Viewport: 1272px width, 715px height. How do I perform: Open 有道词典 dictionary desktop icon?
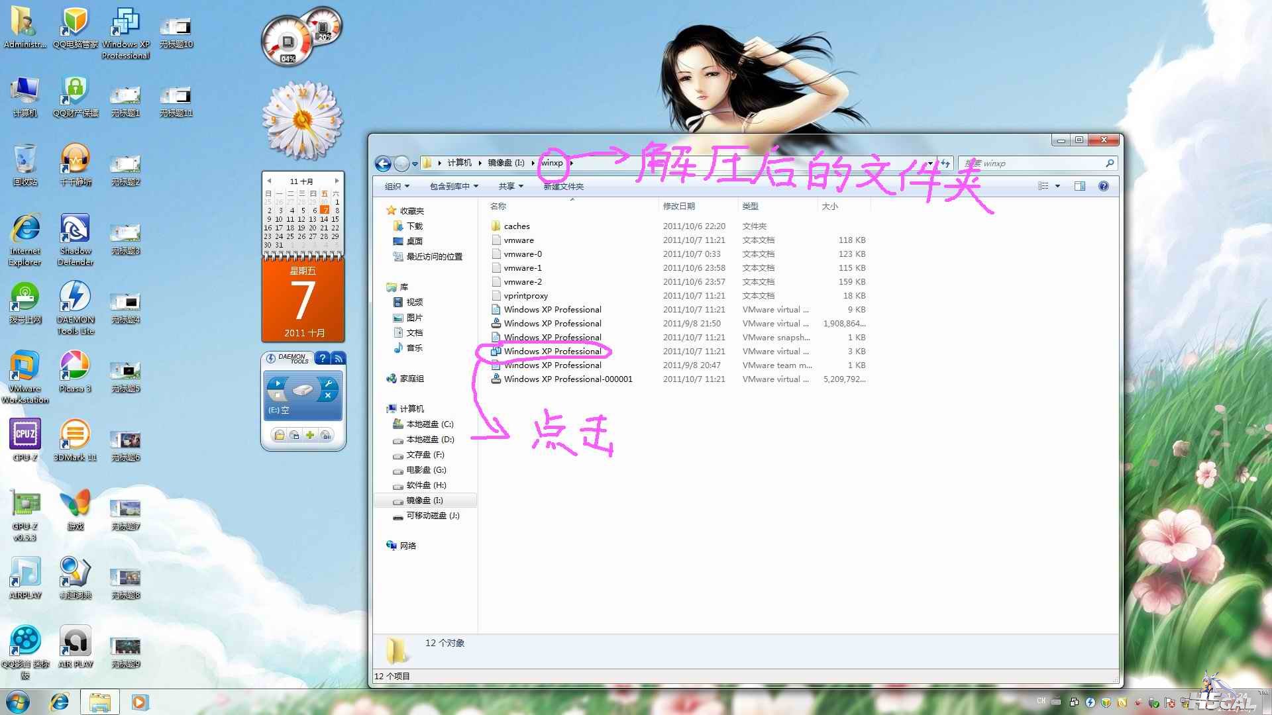tap(75, 578)
